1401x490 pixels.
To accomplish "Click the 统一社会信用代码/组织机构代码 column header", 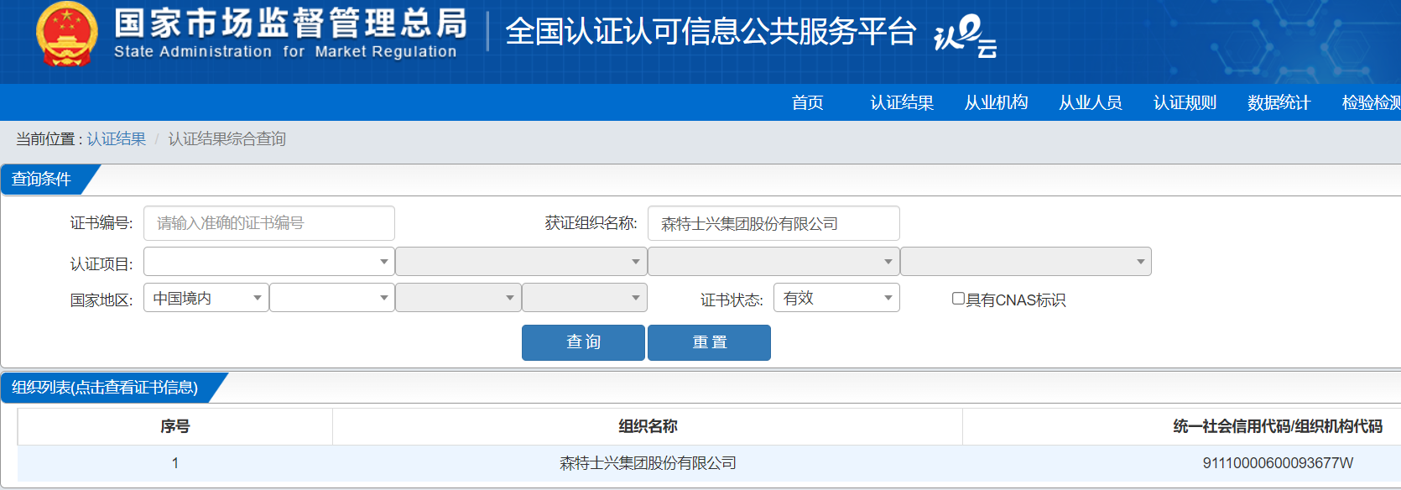I will pos(1278,426).
